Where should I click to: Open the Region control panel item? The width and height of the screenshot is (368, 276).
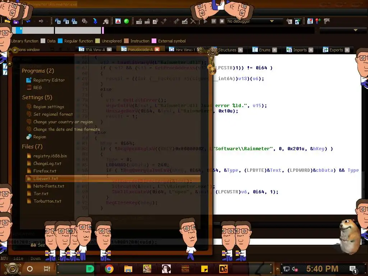click(36, 137)
